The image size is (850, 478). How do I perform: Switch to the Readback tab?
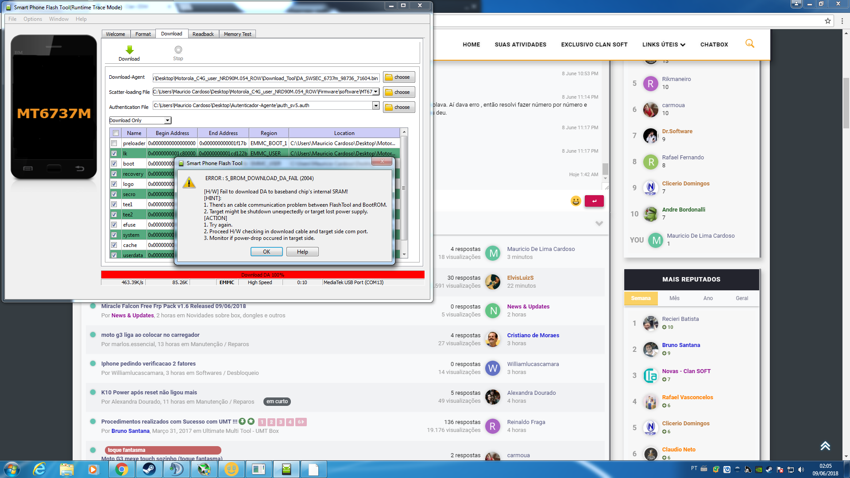tap(203, 34)
